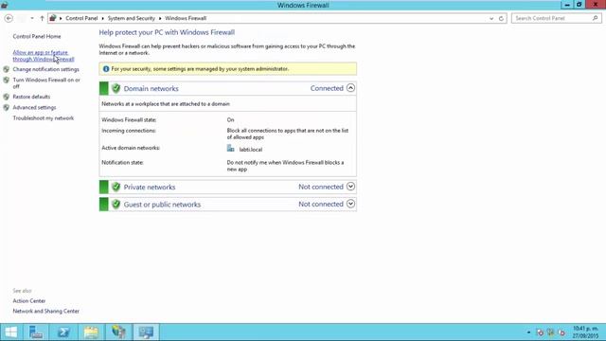Screen dimensions: 606x341
Task: Open Advanced settings
Action: [34, 107]
